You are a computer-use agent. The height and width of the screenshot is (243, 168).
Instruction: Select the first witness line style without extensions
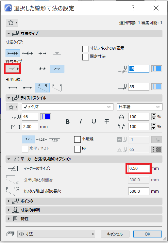(13, 88)
